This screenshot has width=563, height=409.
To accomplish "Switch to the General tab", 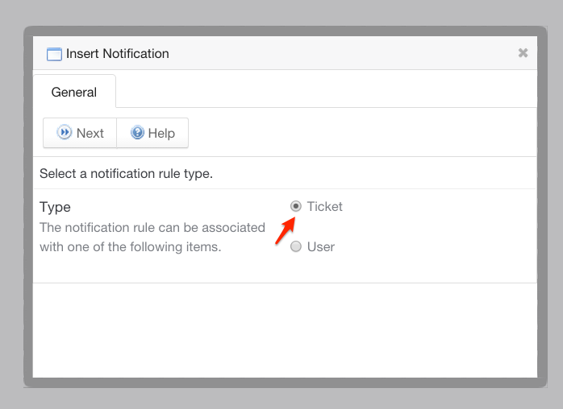I will 74,92.
